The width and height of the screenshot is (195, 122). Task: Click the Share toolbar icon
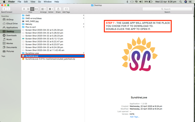tap(58, 9)
